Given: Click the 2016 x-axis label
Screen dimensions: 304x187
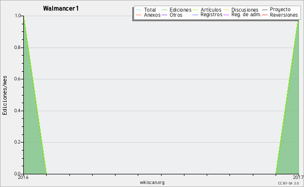Looking at the screenshot, I should click(x=23, y=177).
